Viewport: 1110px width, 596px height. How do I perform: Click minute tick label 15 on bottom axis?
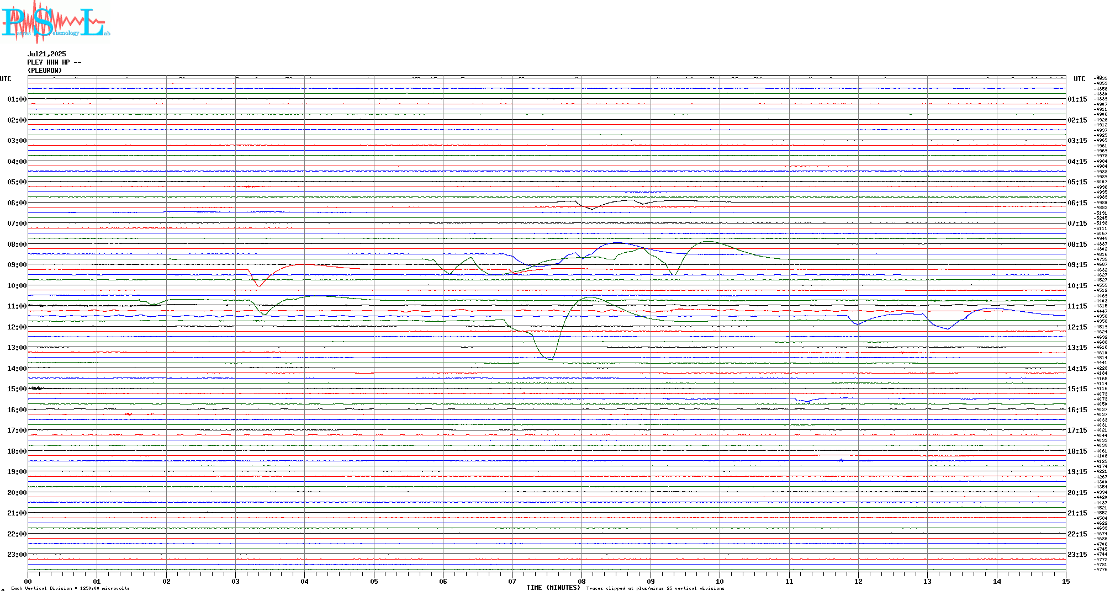click(1065, 581)
